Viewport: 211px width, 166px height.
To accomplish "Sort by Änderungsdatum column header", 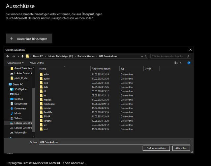I will coord(101,69).
